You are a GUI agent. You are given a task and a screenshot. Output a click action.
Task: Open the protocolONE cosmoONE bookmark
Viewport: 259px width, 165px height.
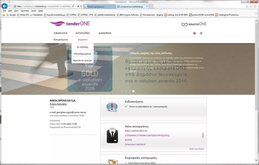(x=202, y=15)
